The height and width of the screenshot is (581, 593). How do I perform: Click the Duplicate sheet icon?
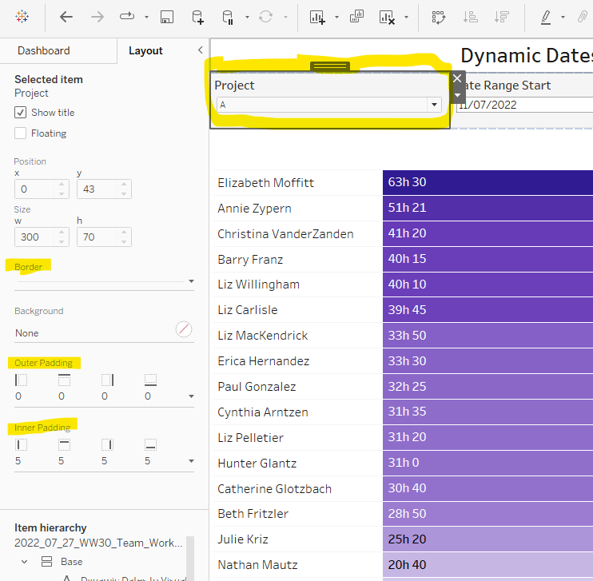tap(357, 17)
